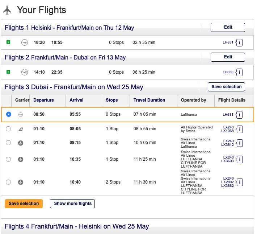The height and width of the screenshot is (234, 257).
Task: Open info icon for flight LH631
Action: [x=239, y=115]
